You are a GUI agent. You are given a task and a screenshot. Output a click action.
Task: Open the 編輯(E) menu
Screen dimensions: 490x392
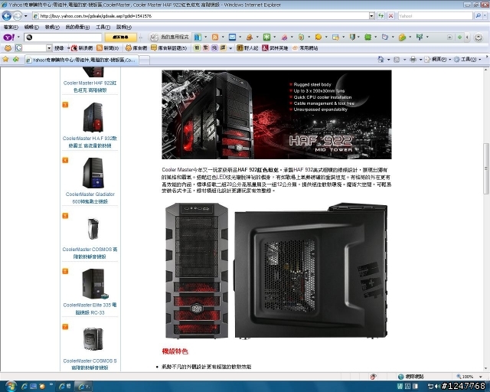pyautogui.click(x=31, y=28)
